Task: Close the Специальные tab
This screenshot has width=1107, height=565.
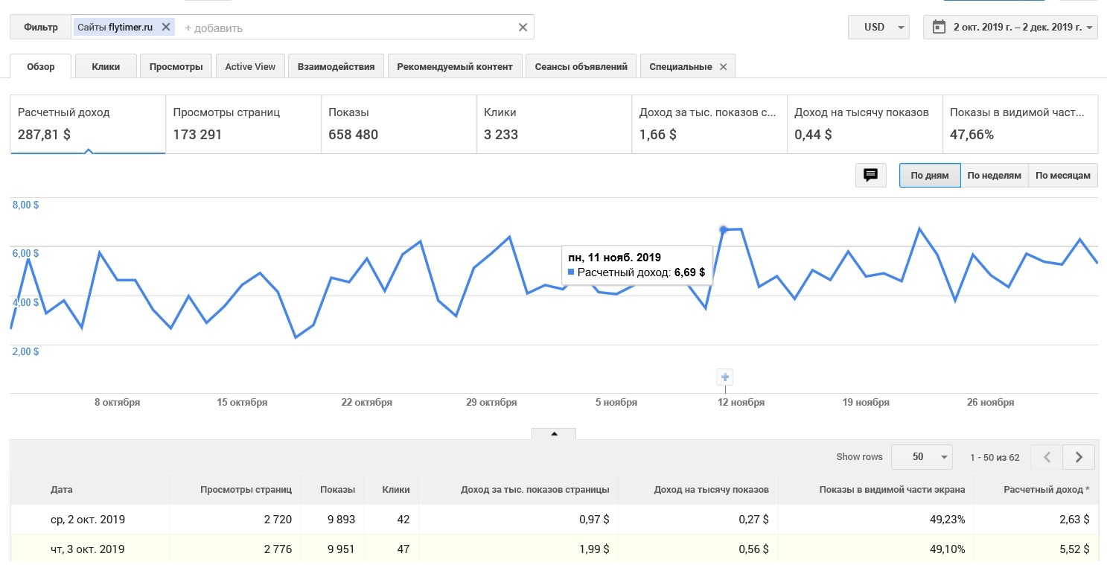Action: (723, 66)
